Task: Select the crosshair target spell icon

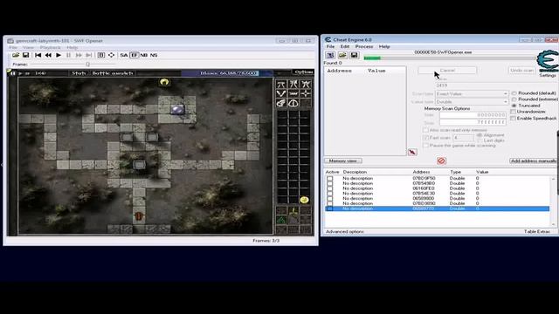Action: coord(306,93)
